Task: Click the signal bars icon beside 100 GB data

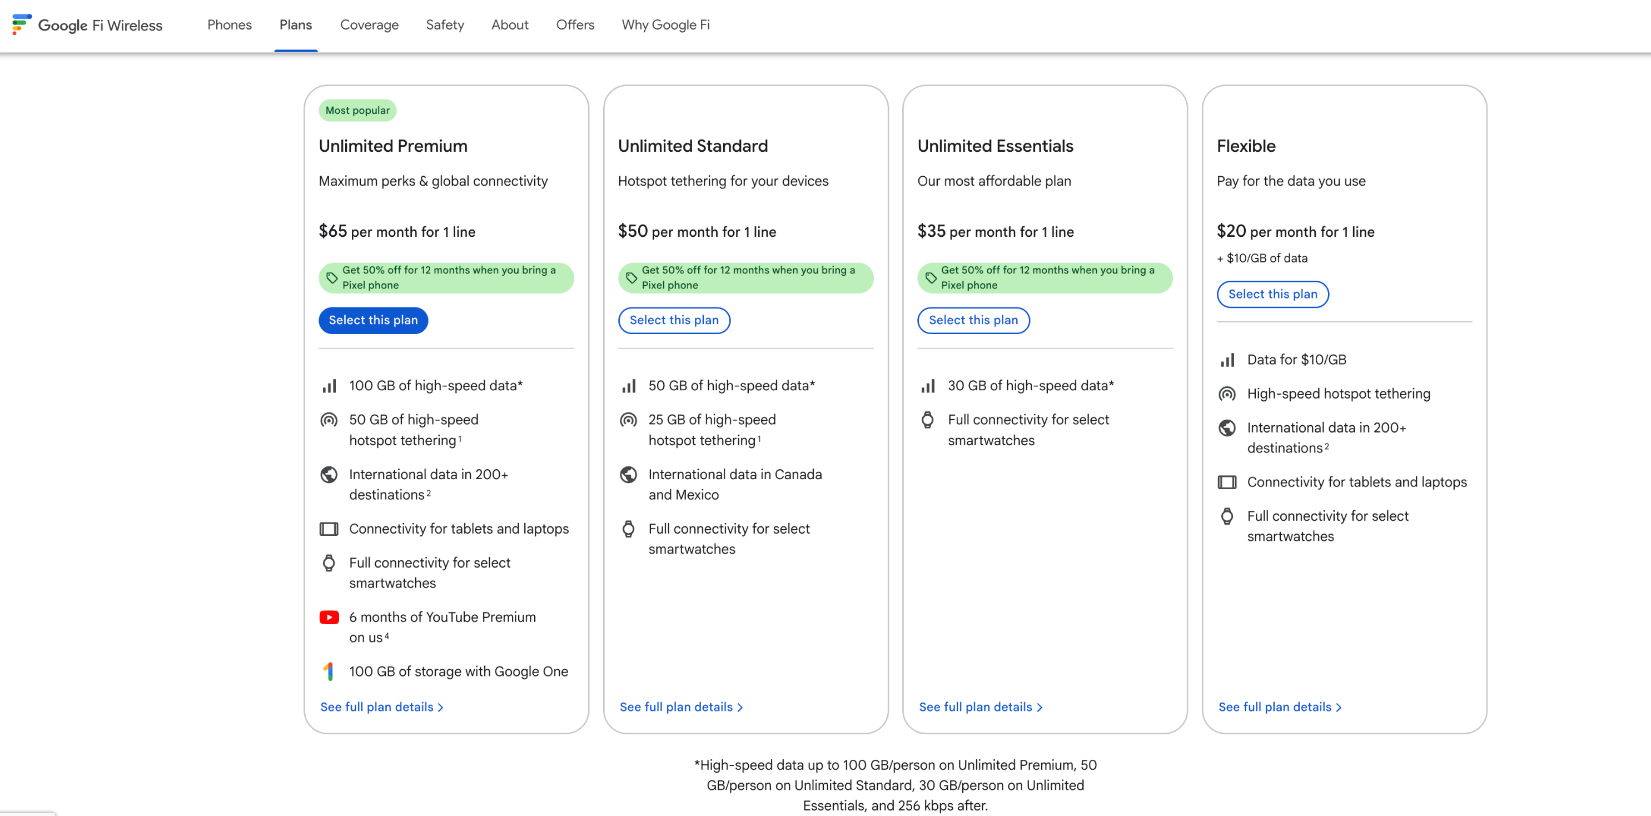Action: click(329, 386)
